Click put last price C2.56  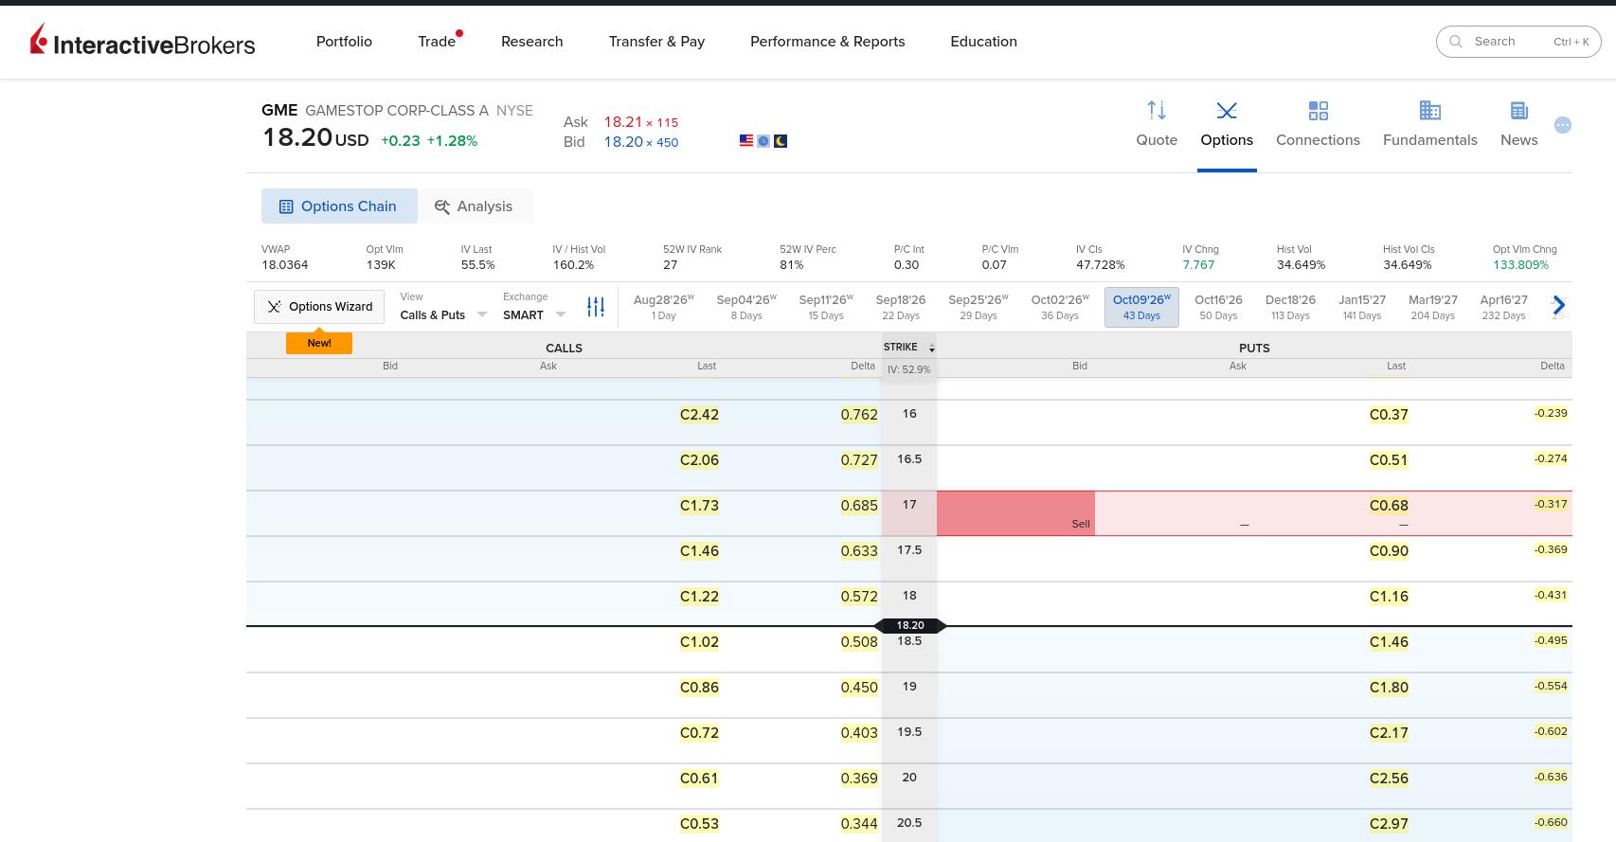[x=1389, y=779]
